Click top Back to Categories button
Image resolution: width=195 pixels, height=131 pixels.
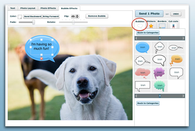point(148,33)
